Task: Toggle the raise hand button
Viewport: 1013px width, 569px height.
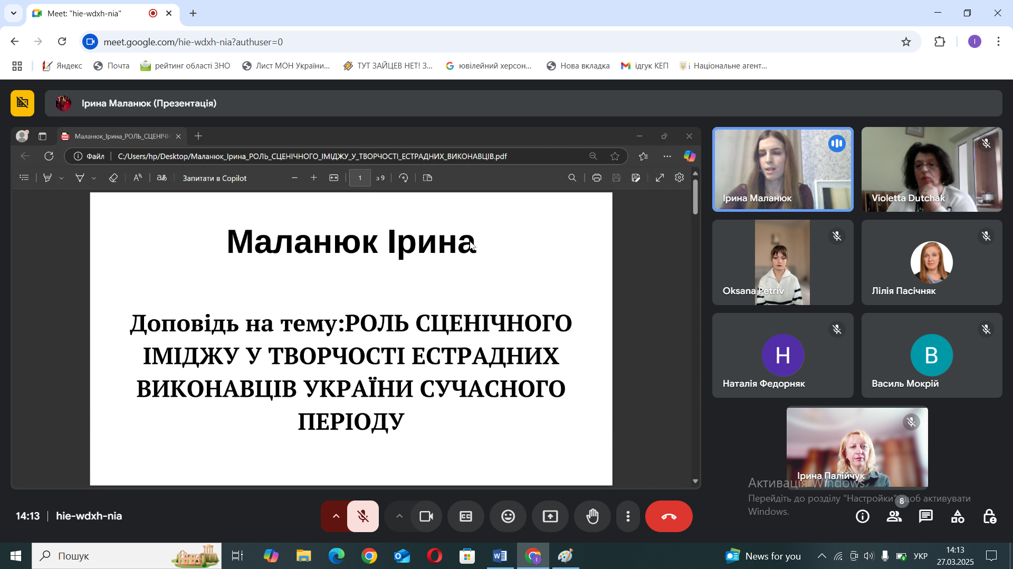Action: point(592,516)
